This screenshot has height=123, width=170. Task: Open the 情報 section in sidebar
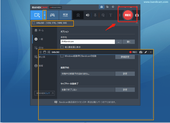(x=39, y=66)
